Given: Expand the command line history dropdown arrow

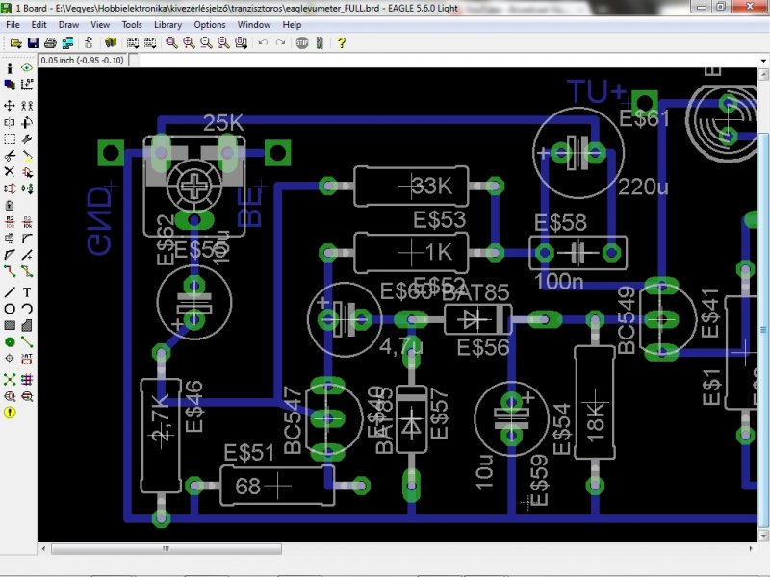Looking at the screenshot, I should (x=763, y=61).
